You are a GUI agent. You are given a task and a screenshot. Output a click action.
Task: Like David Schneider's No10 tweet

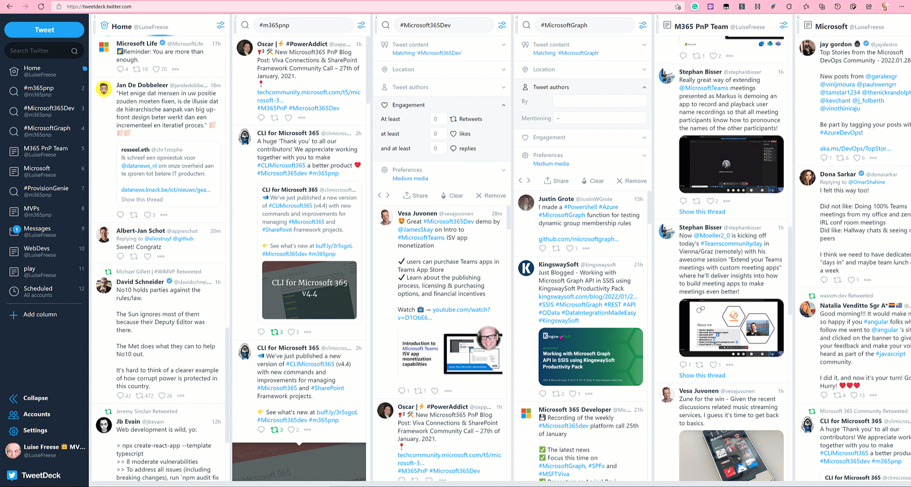pos(162,396)
